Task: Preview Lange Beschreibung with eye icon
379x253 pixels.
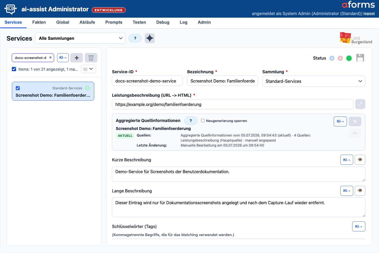Action: click(x=360, y=191)
